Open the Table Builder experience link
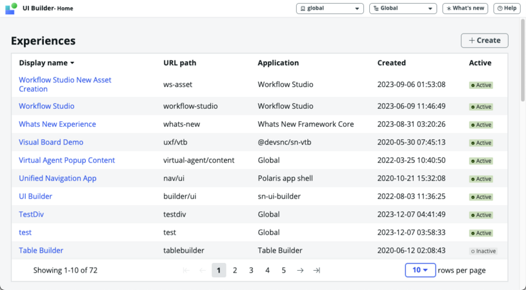The width and height of the screenshot is (526, 290). [x=41, y=251]
